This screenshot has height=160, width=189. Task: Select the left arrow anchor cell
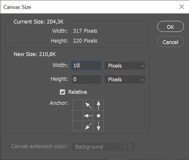pos(88,116)
